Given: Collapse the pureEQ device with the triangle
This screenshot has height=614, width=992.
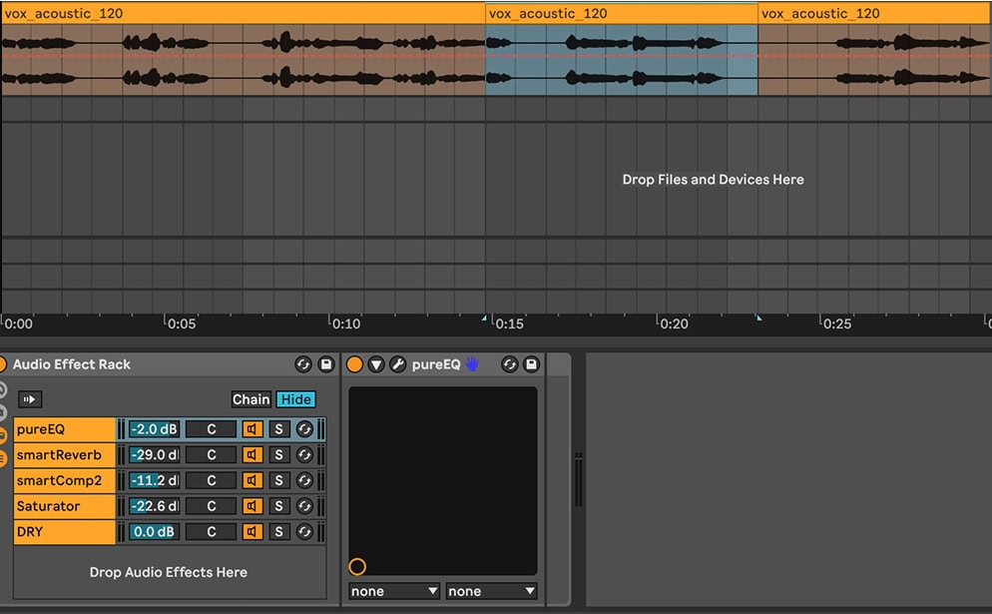Looking at the screenshot, I should click(376, 364).
